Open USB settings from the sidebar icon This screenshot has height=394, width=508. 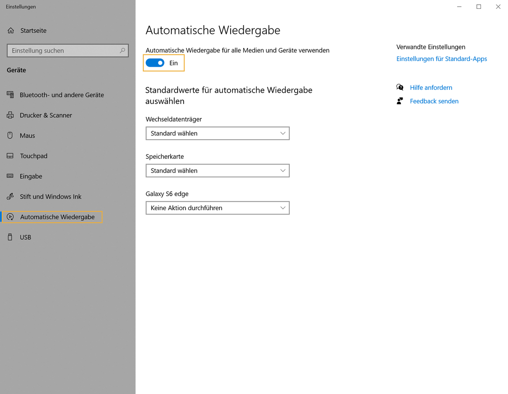10,237
